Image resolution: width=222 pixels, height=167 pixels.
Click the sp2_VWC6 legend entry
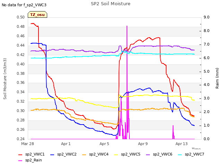159,154
